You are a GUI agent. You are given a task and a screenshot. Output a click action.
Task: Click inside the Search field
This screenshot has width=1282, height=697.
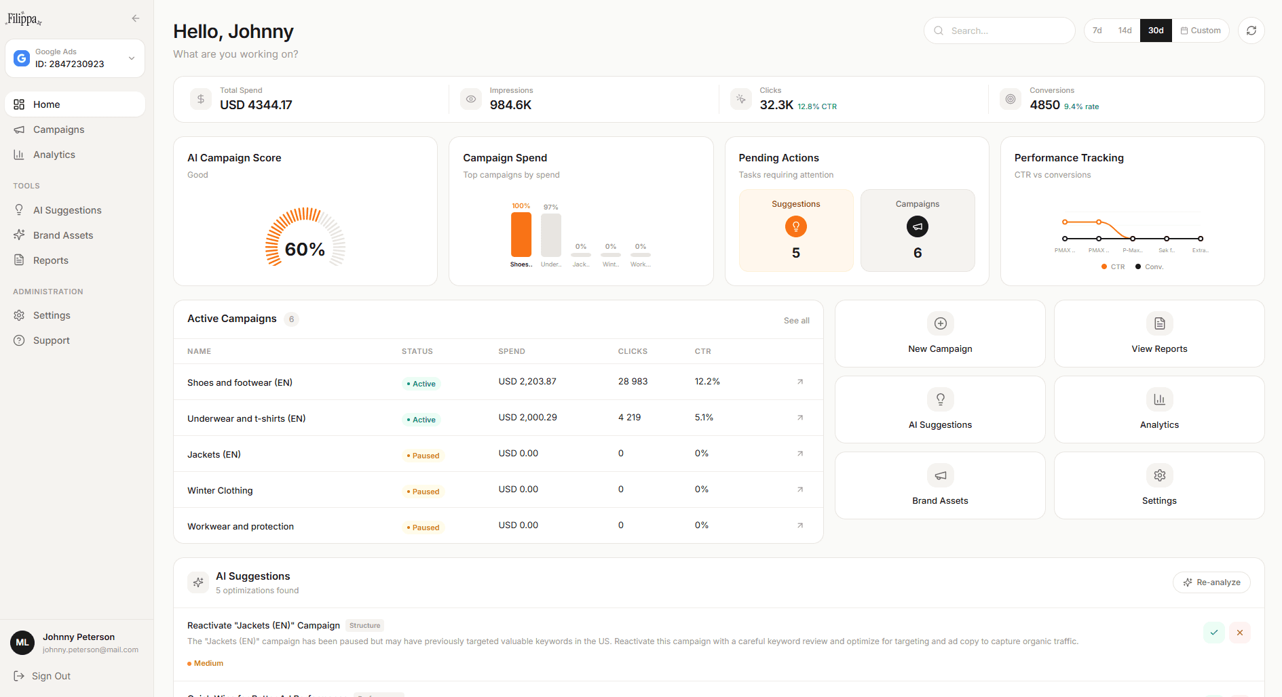(998, 31)
